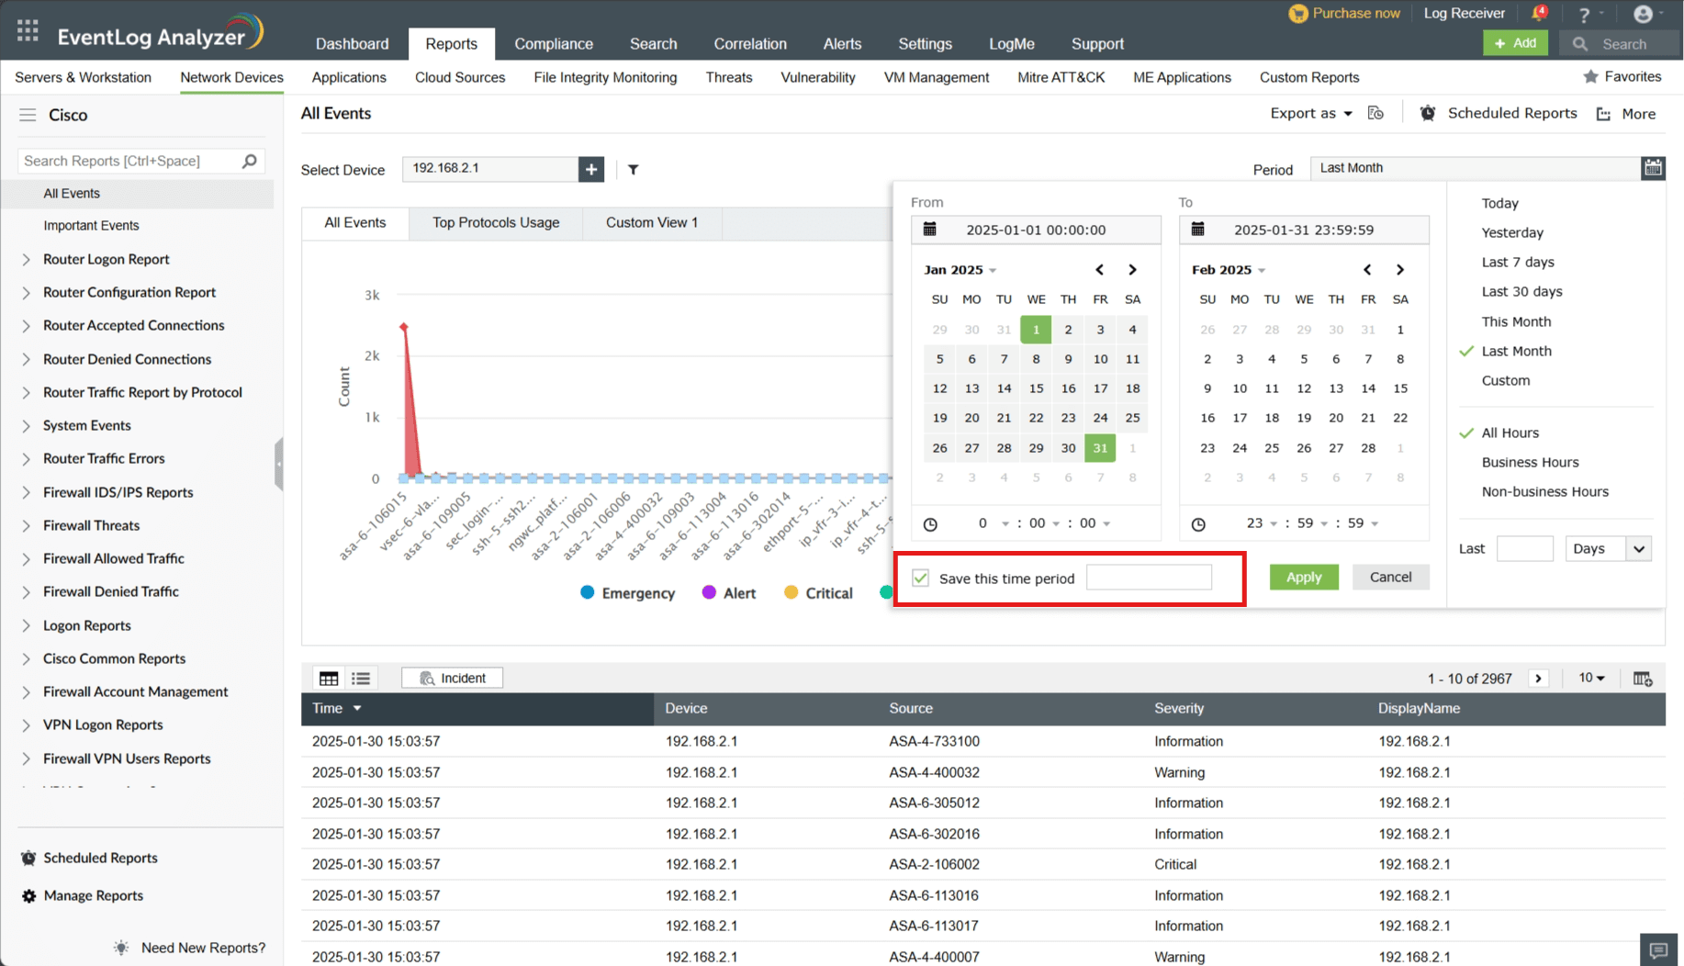Screen dimensions: 1684x966
Task: Open the Feb 2025 month selector dropdown
Action: pyautogui.click(x=1229, y=270)
